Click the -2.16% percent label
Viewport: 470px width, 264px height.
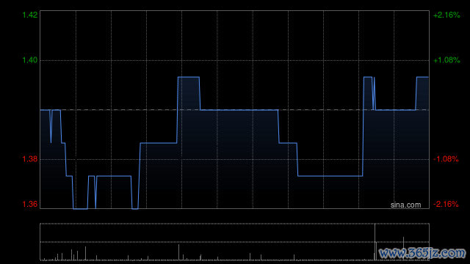click(x=446, y=204)
